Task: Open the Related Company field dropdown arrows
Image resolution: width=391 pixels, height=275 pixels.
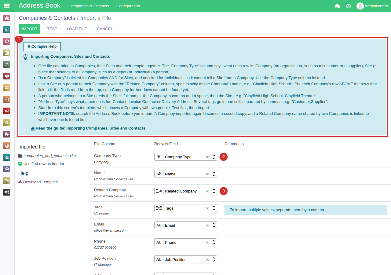Action: pyautogui.click(x=214, y=191)
